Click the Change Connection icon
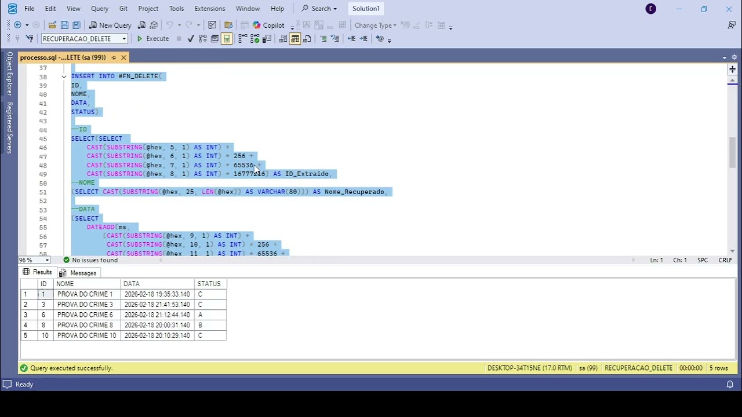The image size is (742, 417). coord(29,39)
